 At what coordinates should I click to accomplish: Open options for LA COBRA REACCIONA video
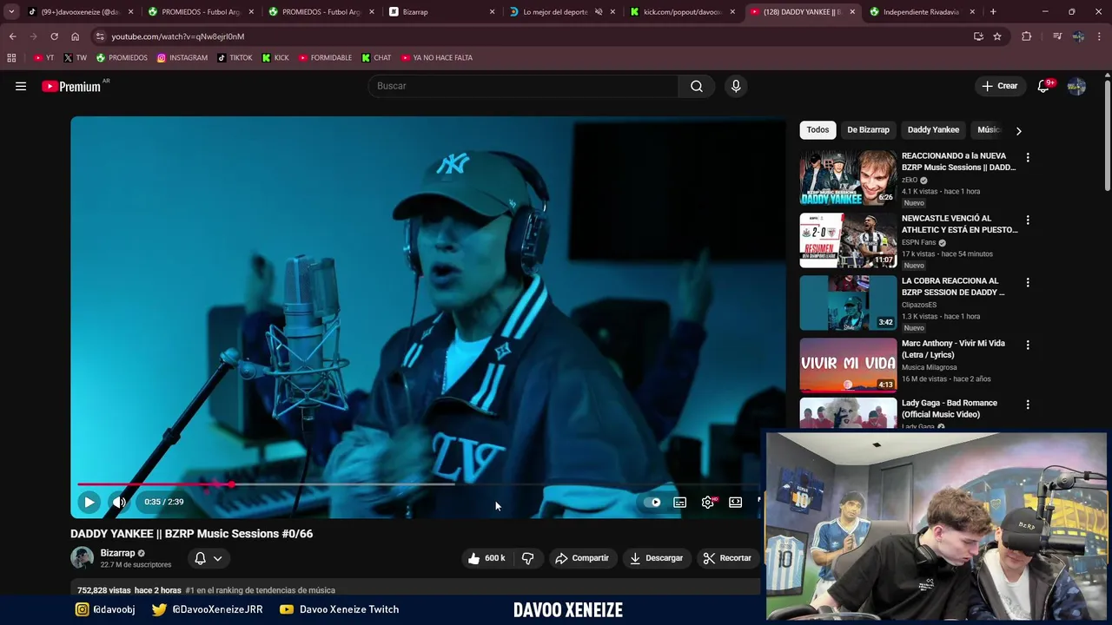[x=1028, y=283]
